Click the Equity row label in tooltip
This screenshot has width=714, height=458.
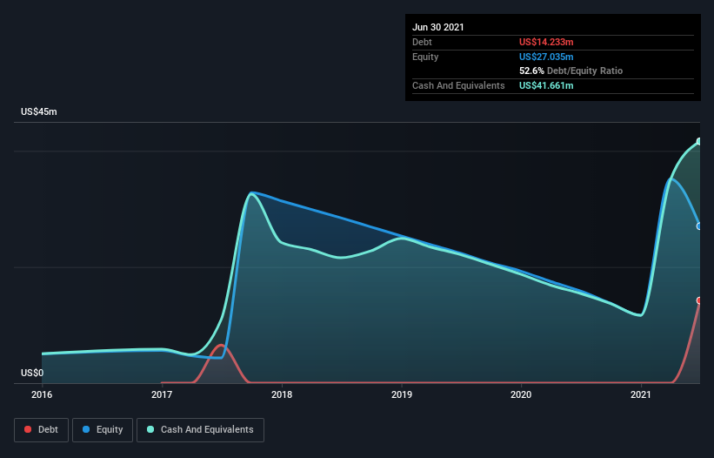tap(425, 57)
